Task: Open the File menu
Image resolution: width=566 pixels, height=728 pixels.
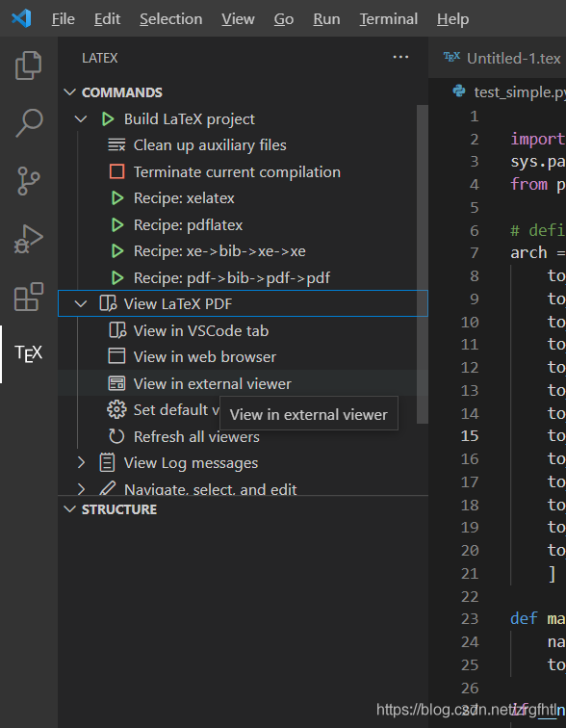Action: [x=64, y=19]
